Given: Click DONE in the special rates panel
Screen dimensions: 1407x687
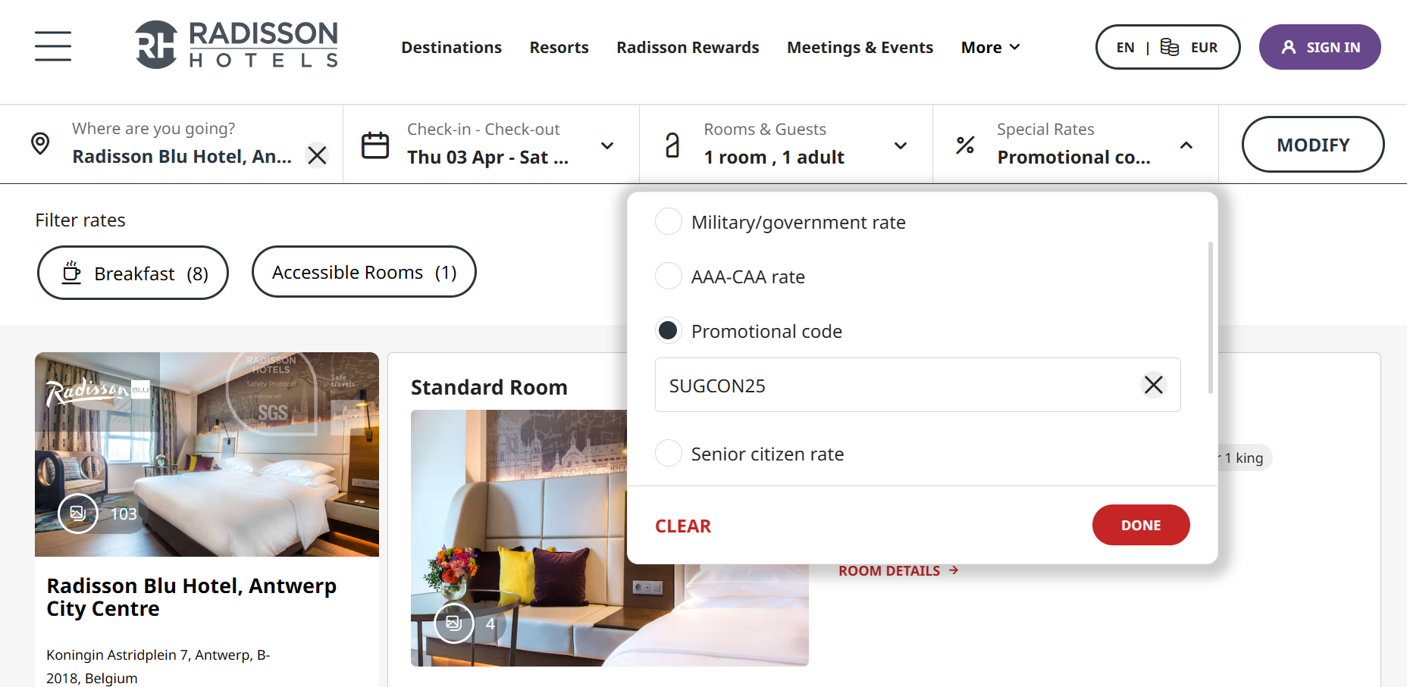Looking at the screenshot, I should click(x=1141, y=525).
